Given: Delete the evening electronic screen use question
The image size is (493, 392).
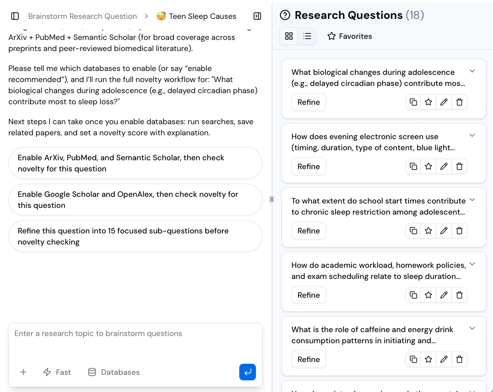Looking at the screenshot, I should click(459, 166).
